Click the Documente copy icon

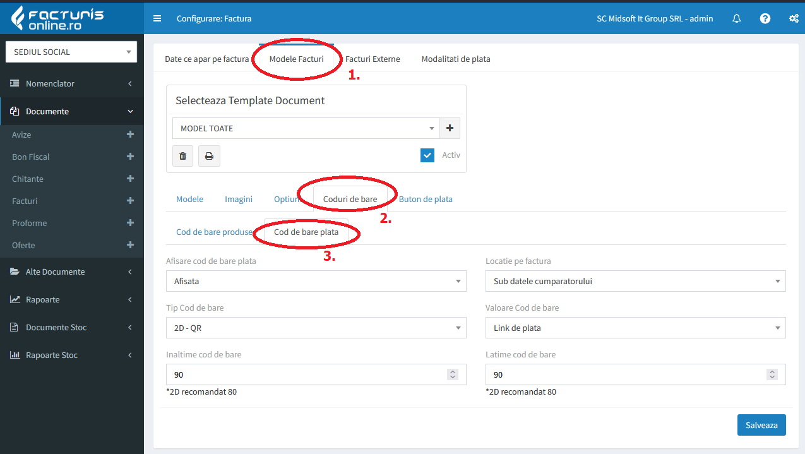(x=15, y=111)
